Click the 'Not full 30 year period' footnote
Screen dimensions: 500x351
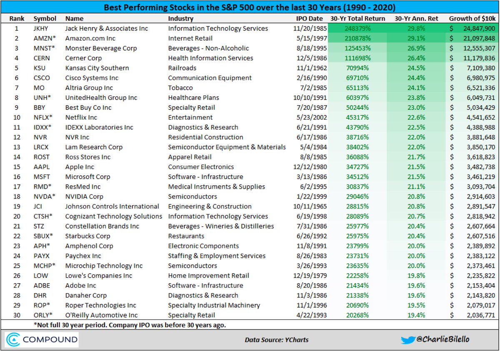point(129,325)
